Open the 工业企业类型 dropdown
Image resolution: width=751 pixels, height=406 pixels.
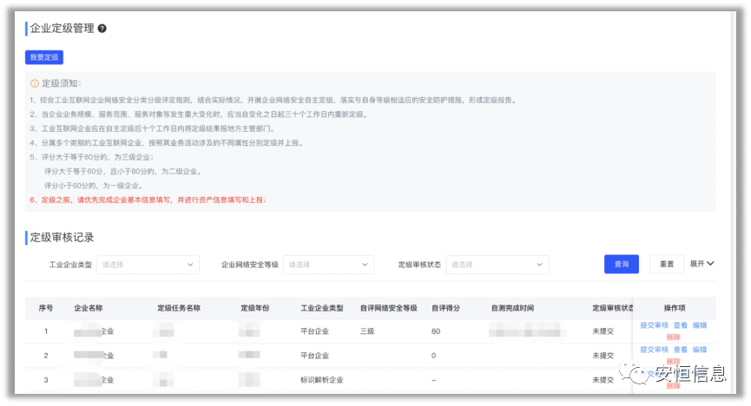coord(148,265)
